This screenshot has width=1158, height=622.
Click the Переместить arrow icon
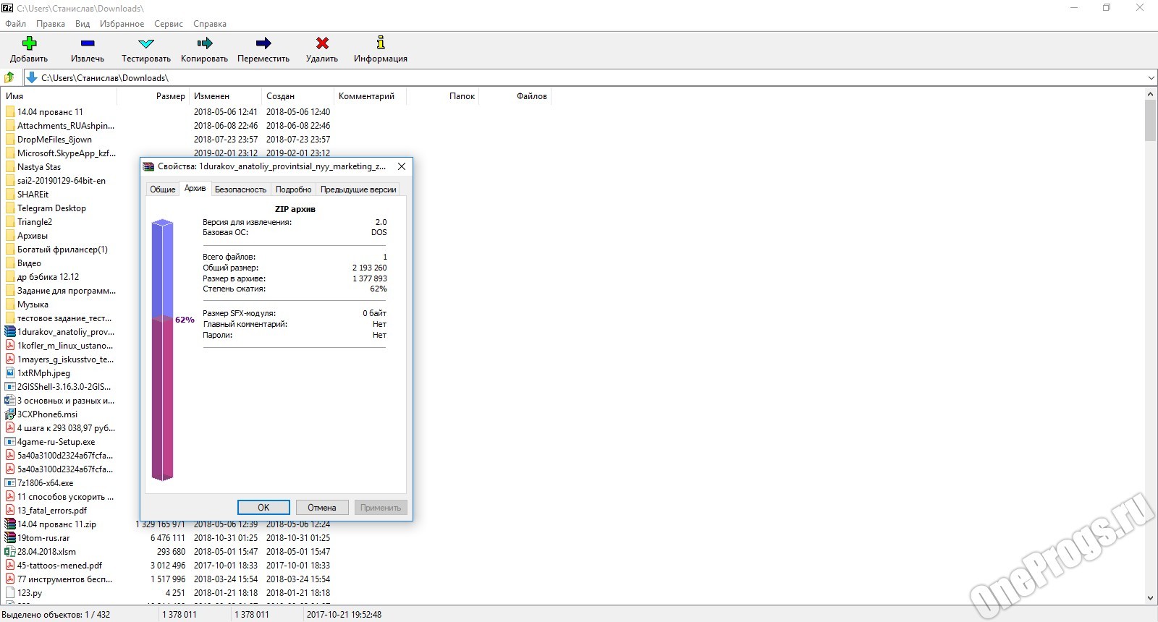(263, 43)
